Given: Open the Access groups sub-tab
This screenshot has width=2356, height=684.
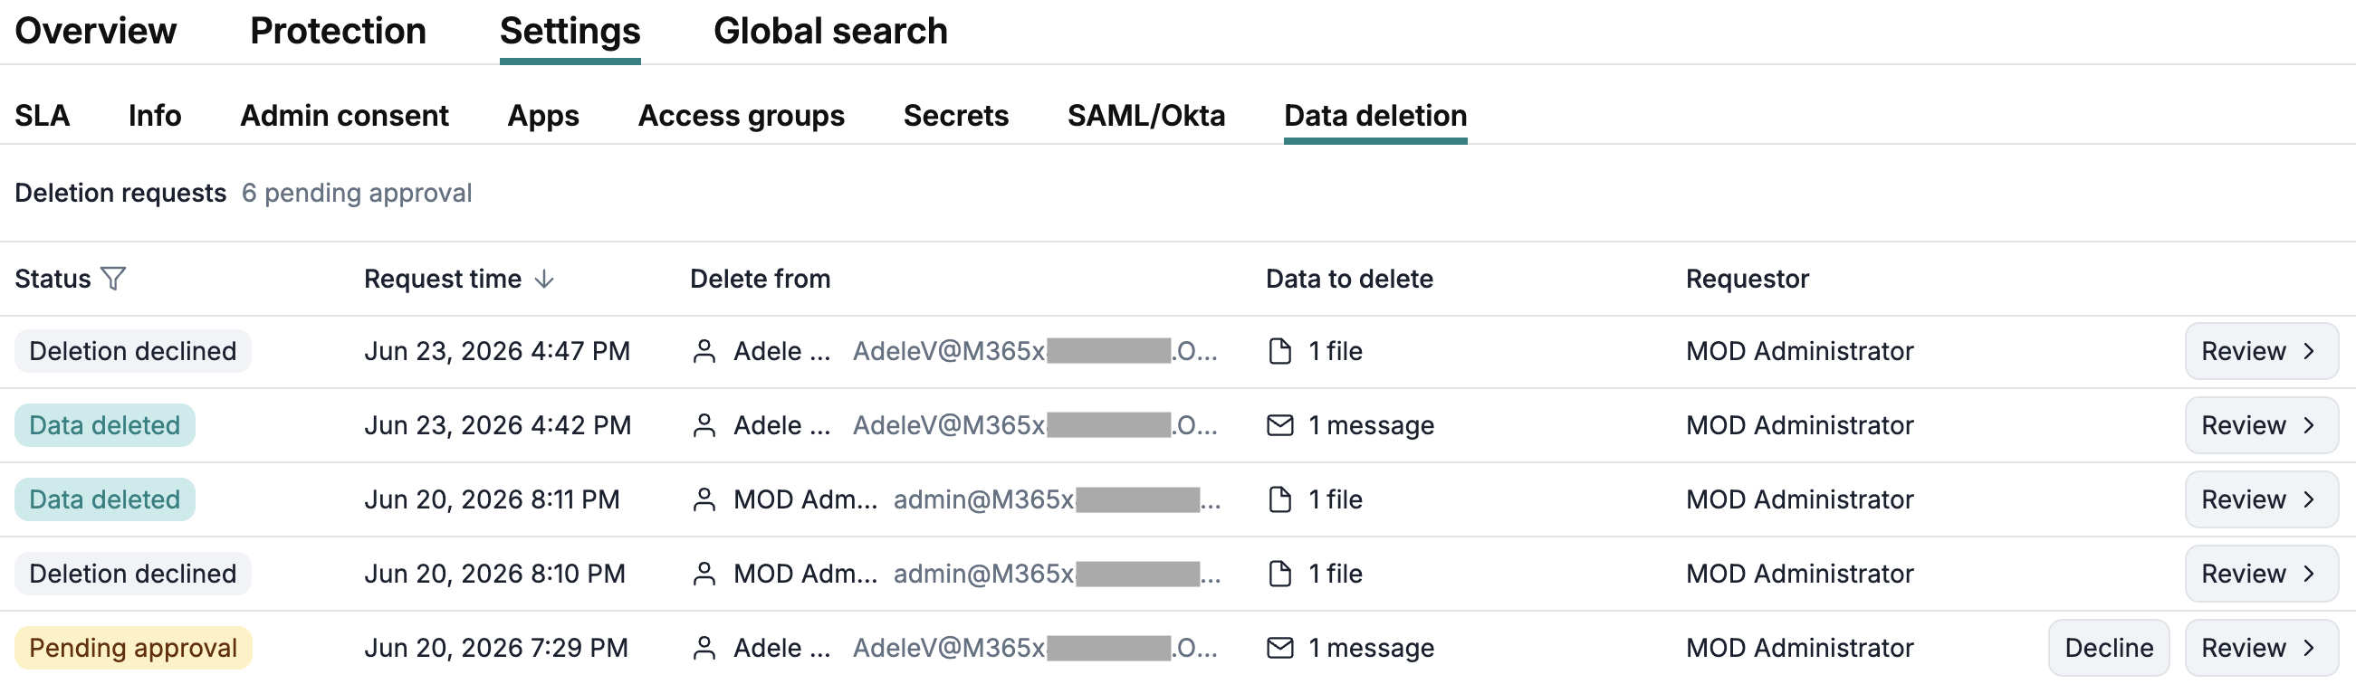Looking at the screenshot, I should click(741, 115).
